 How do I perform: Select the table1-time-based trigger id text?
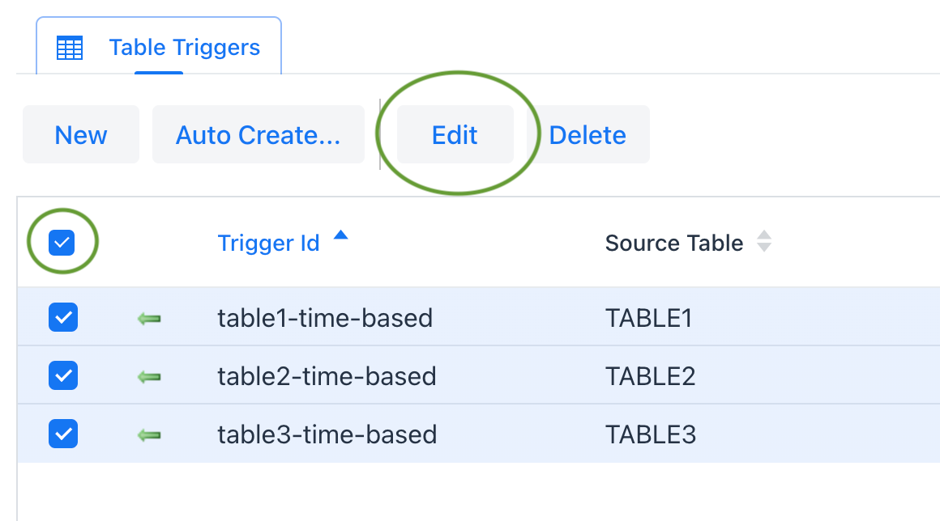click(325, 318)
